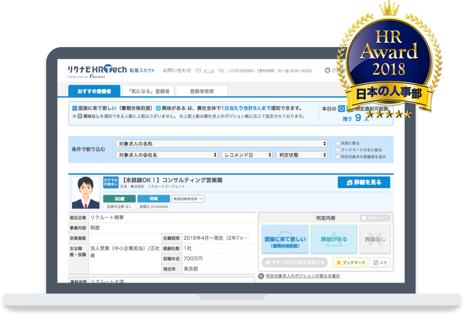Select the 興味なし judgment tile
The image size is (464, 316).
point(375,239)
